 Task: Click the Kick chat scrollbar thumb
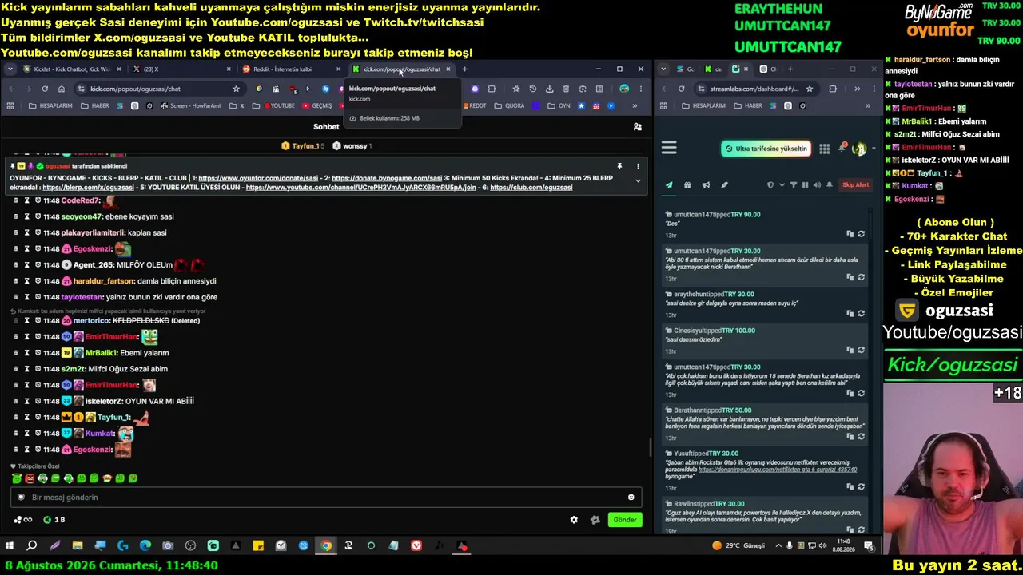click(x=650, y=448)
